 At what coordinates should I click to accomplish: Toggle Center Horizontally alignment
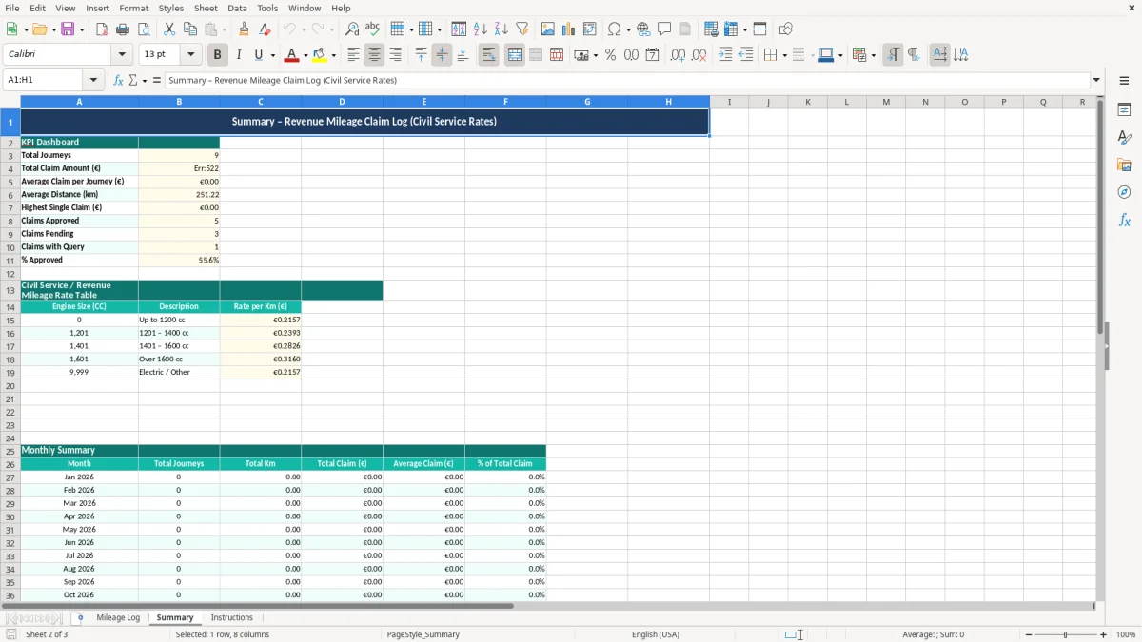pyautogui.click(x=374, y=55)
